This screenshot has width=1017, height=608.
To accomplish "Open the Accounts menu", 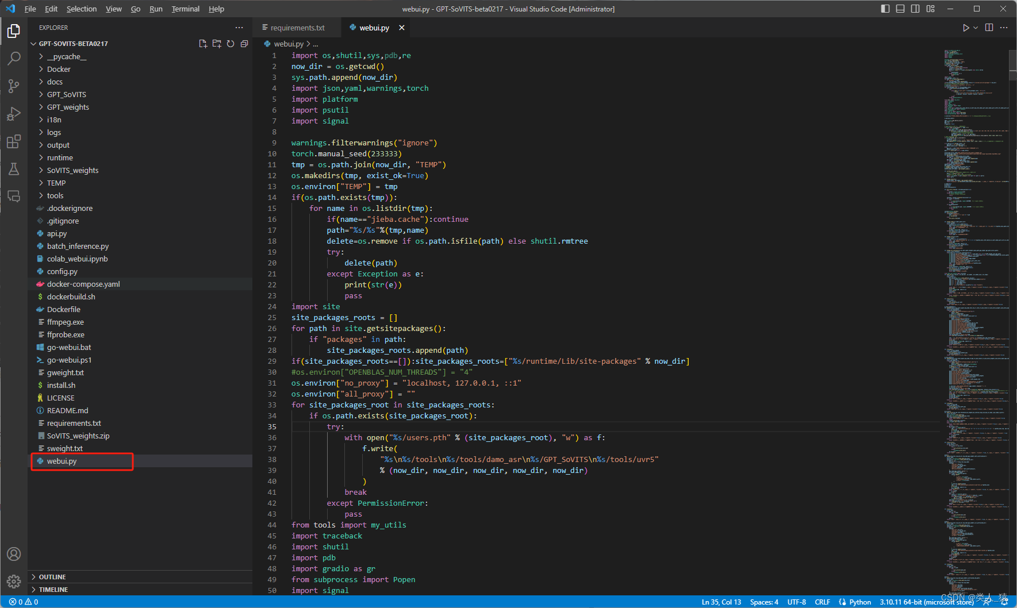I will pyautogui.click(x=14, y=554).
